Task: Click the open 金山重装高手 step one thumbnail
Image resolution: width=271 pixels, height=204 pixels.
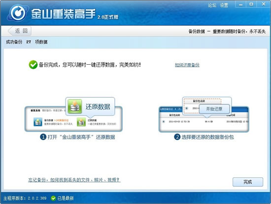Action: pyautogui.click(x=73, y=115)
